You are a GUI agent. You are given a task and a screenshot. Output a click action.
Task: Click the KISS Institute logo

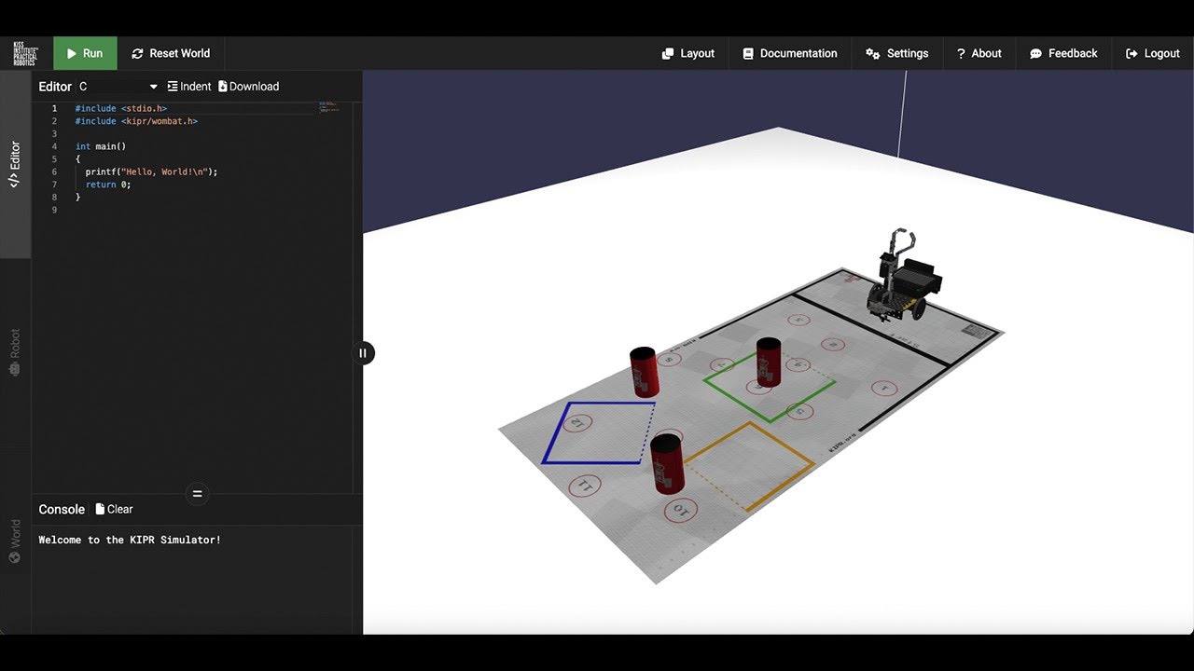(26, 53)
